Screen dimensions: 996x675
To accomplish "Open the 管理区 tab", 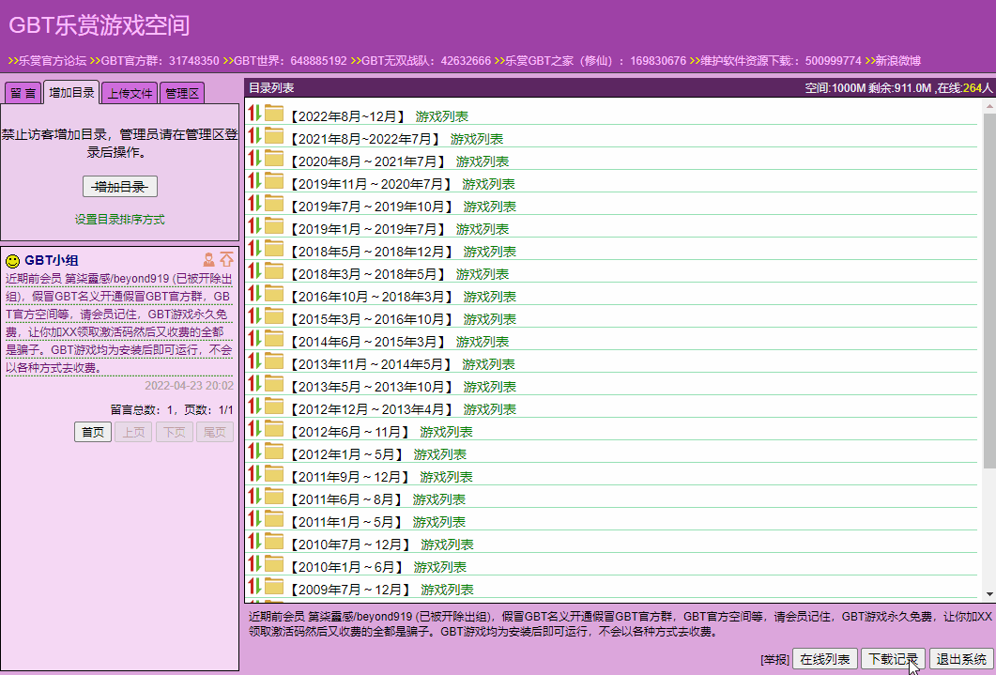I will (x=182, y=93).
